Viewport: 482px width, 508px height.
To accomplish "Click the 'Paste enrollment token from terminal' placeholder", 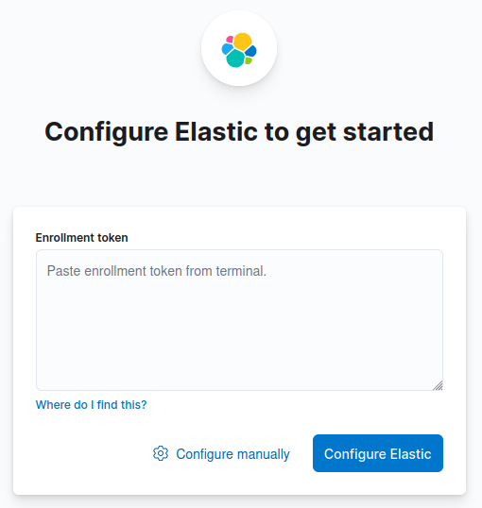I will tap(157, 271).
